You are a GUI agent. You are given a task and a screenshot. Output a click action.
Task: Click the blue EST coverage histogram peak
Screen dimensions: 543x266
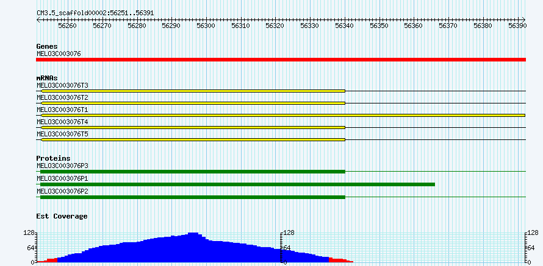pyautogui.click(x=193, y=247)
